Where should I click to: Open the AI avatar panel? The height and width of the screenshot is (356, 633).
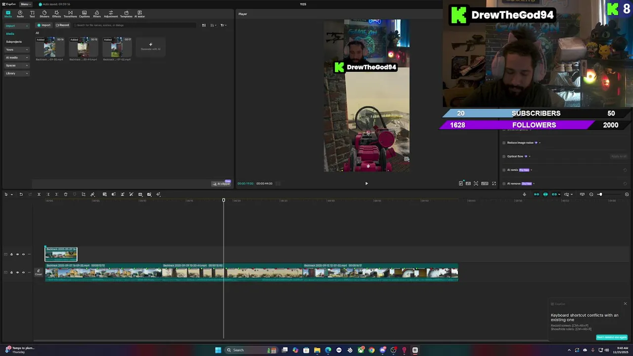(139, 14)
